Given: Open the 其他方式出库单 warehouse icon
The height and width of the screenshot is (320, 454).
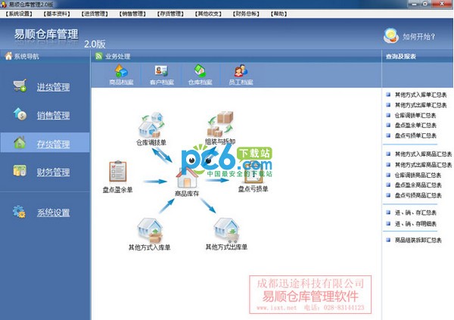Looking at the screenshot, I should coord(226,231).
